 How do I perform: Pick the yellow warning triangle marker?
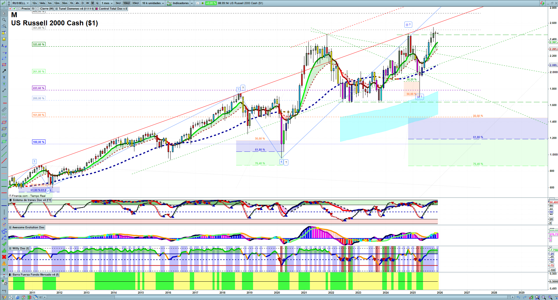point(4,263)
